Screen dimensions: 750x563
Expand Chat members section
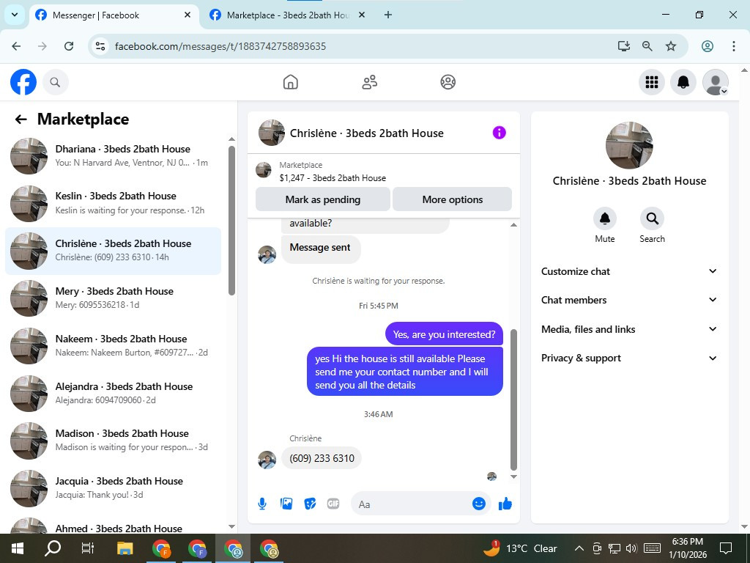click(x=629, y=300)
